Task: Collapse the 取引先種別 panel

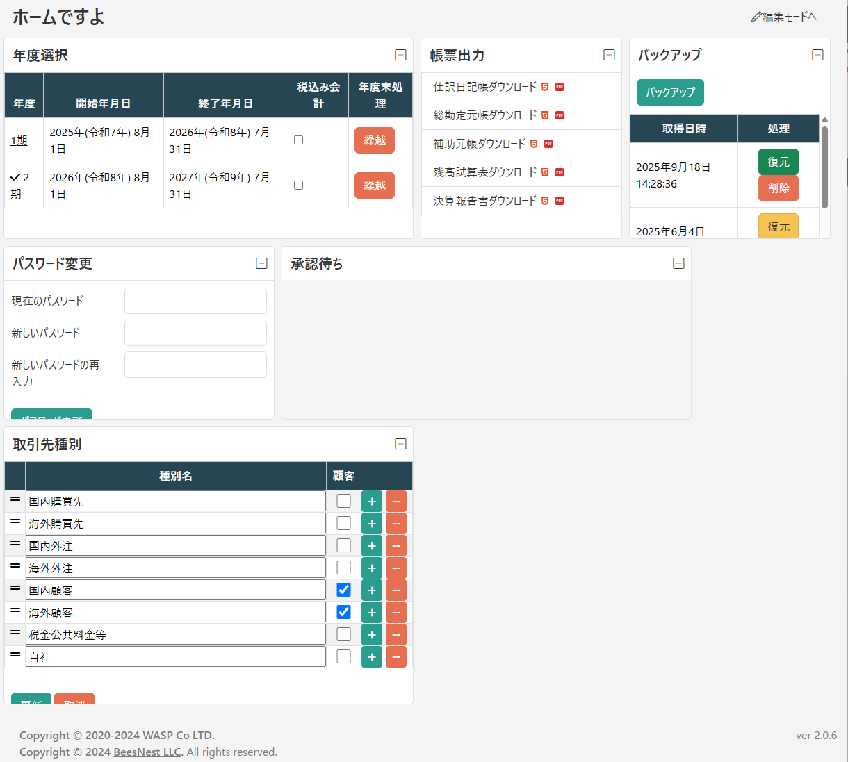Action: pos(400,444)
